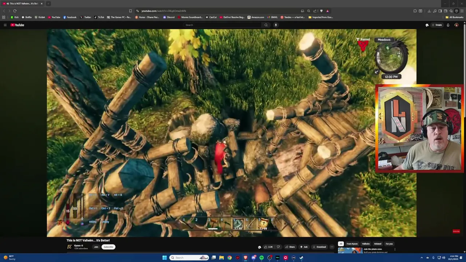Open the DaVinci Resolve bookmark
Screen dimensions: 466x262
coord(232,17)
